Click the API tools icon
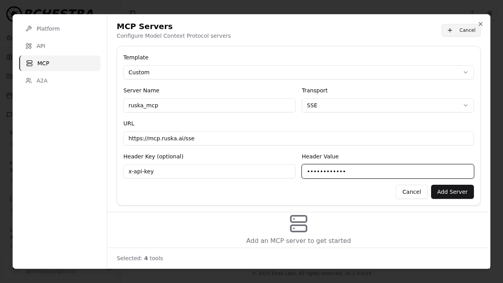503x283 pixels. click(29, 46)
